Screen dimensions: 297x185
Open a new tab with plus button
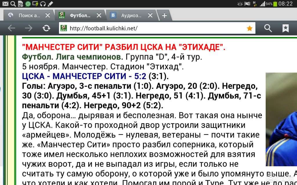(164, 15)
